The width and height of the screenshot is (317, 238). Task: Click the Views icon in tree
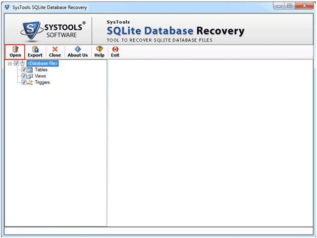tap(30, 76)
